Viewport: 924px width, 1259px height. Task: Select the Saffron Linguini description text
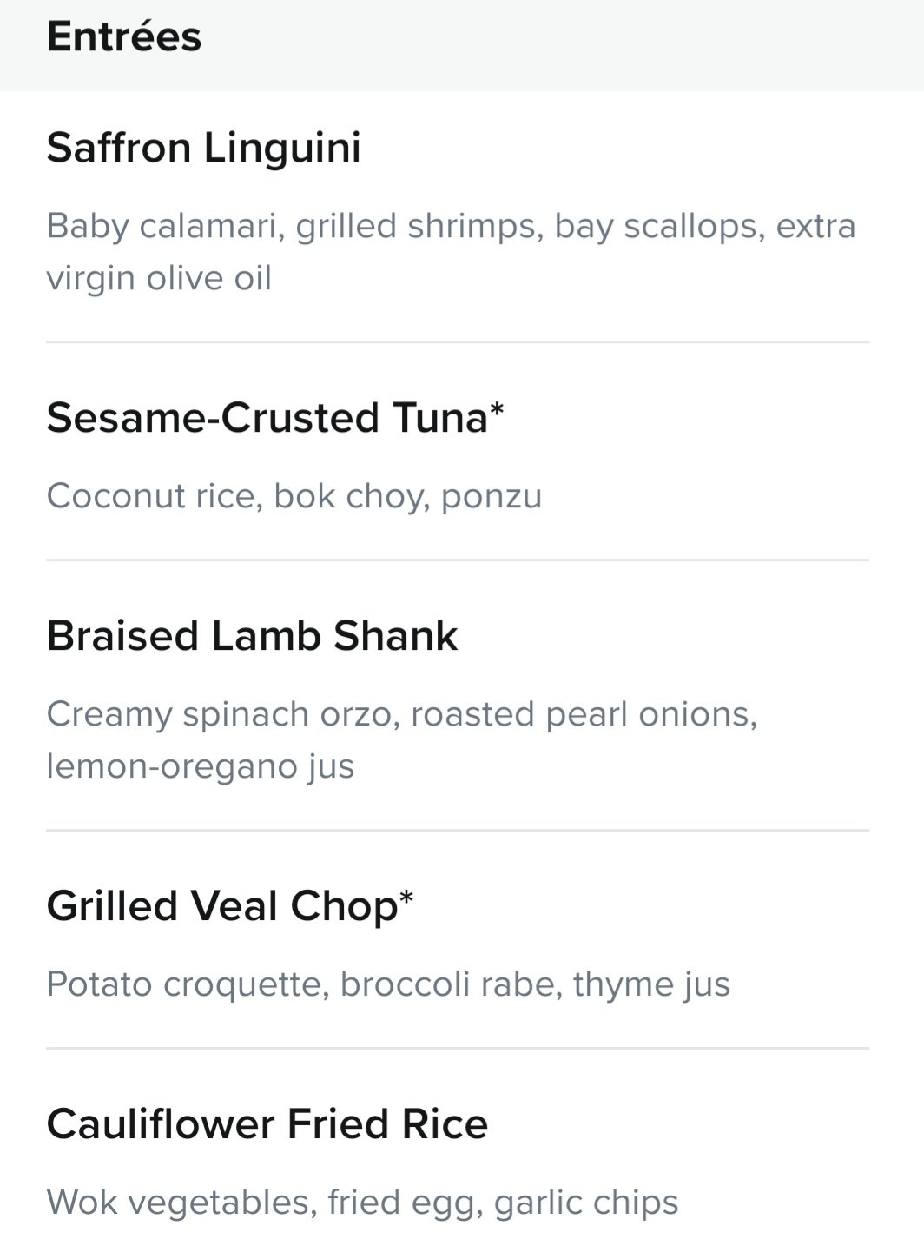[452, 252]
